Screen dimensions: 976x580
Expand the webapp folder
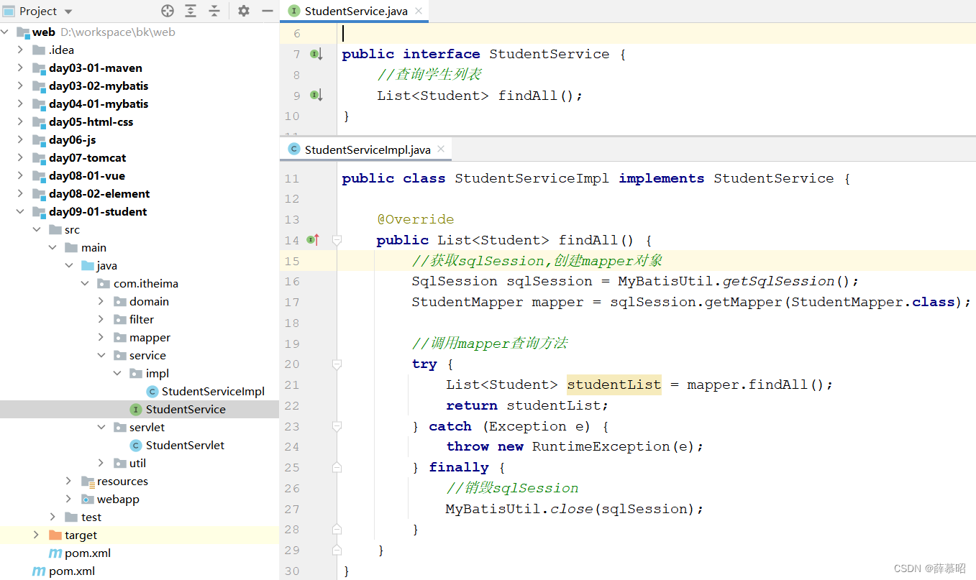pyautogui.click(x=69, y=499)
